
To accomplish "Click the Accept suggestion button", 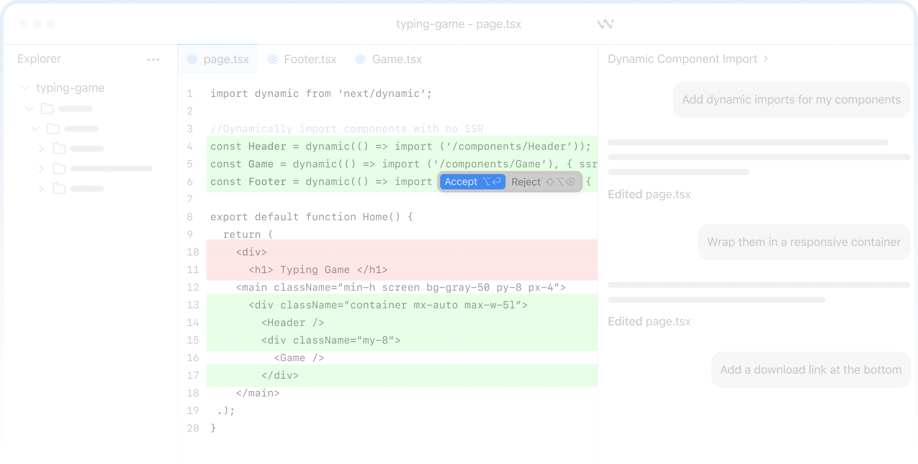I will click(x=472, y=182).
